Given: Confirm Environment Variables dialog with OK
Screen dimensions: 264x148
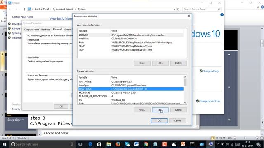Looking at the screenshot, I should pos(159,120).
